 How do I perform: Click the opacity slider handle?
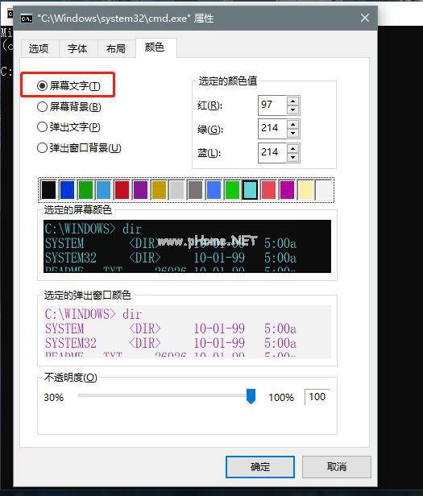[x=251, y=396]
